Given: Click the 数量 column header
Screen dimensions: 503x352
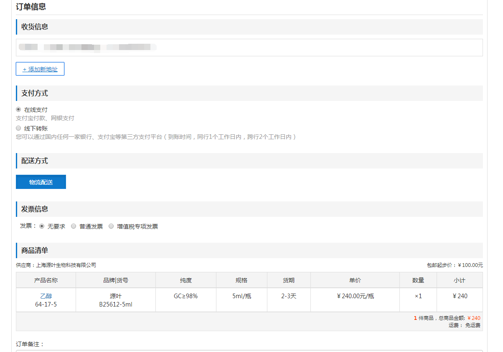Looking at the screenshot, I should pos(418,280).
